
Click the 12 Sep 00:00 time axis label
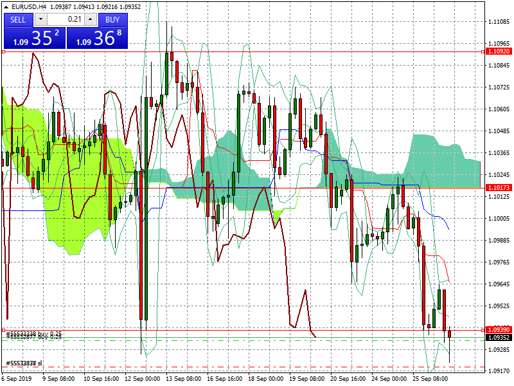coord(142,379)
